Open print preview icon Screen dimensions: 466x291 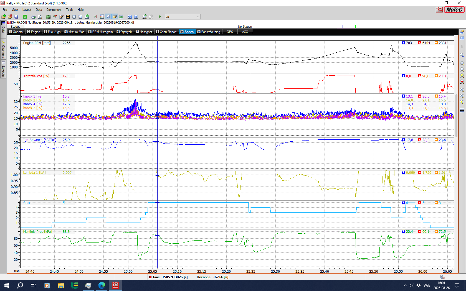40,17
